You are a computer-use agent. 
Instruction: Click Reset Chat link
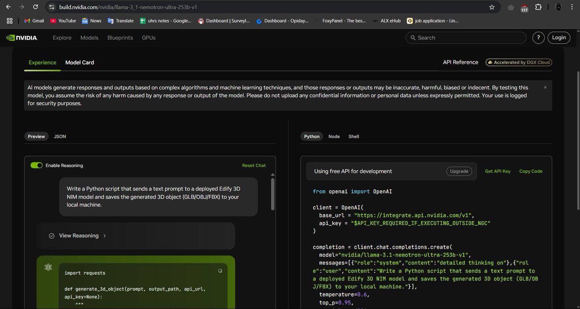[x=254, y=165]
